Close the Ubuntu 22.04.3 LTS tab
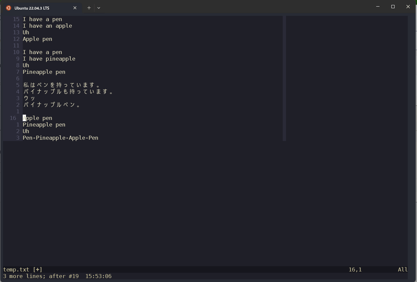417x282 pixels. (75, 8)
